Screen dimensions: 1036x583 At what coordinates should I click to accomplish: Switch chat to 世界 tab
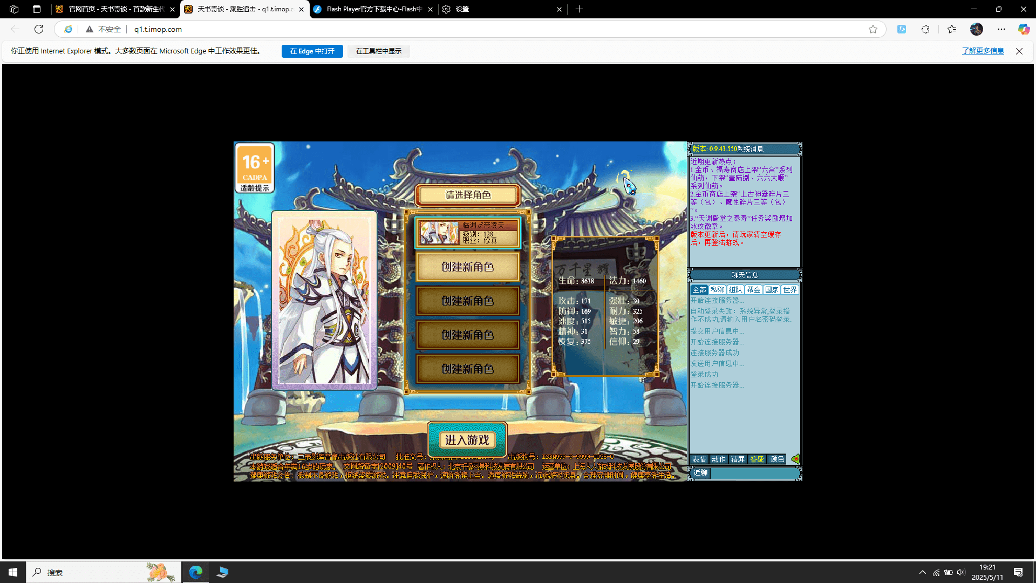(x=790, y=290)
